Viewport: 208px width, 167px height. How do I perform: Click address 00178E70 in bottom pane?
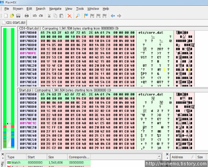point(28,148)
